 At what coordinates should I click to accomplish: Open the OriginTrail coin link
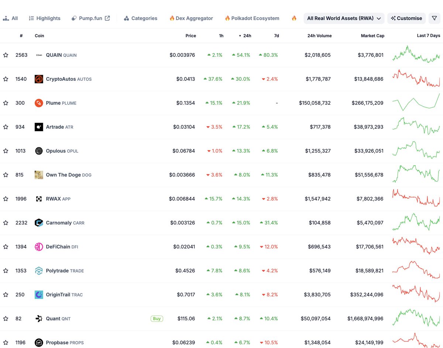[x=64, y=295]
